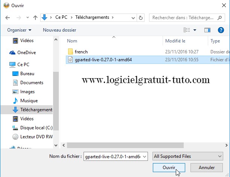Select 'Téléchargements' in the address breadcrumb
This screenshot has height=177, width=230.
click(x=92, y=17)
